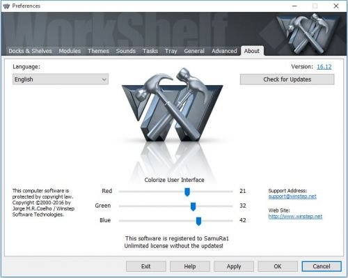Open the http://www.winstep.net website link
Image resolution: width=348 pixels, height=278 pixels.
tap(295, 217)
